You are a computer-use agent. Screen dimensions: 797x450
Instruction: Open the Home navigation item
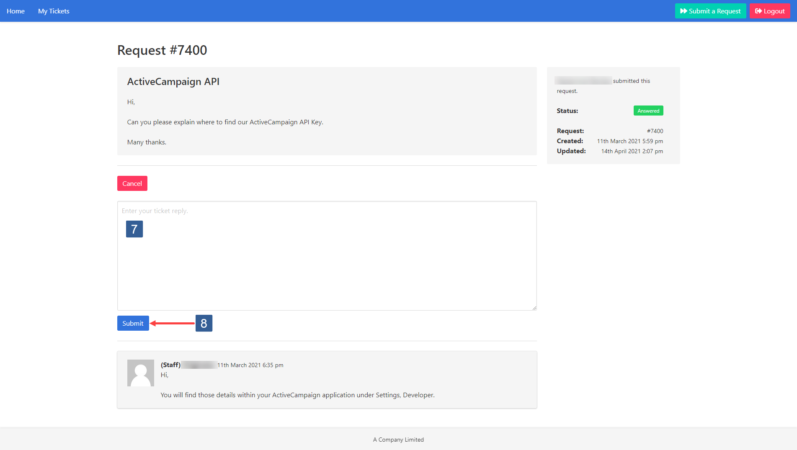tap(15, 11)
